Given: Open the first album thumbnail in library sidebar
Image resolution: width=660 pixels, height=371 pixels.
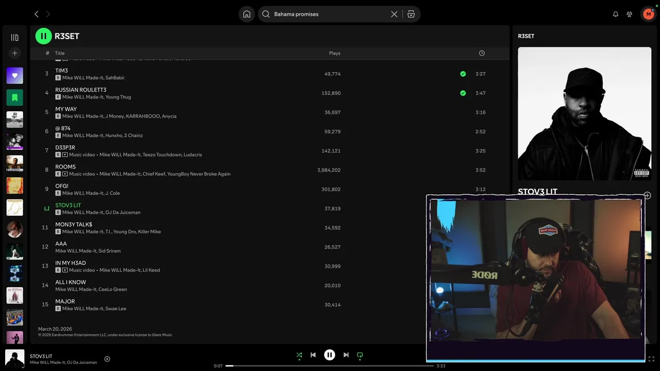Looking at the screenshot, I should click(x=14, y=120).
